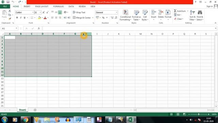Click the zoom slider handle
The image size is (218, 123).
click(x=199, y=114)
